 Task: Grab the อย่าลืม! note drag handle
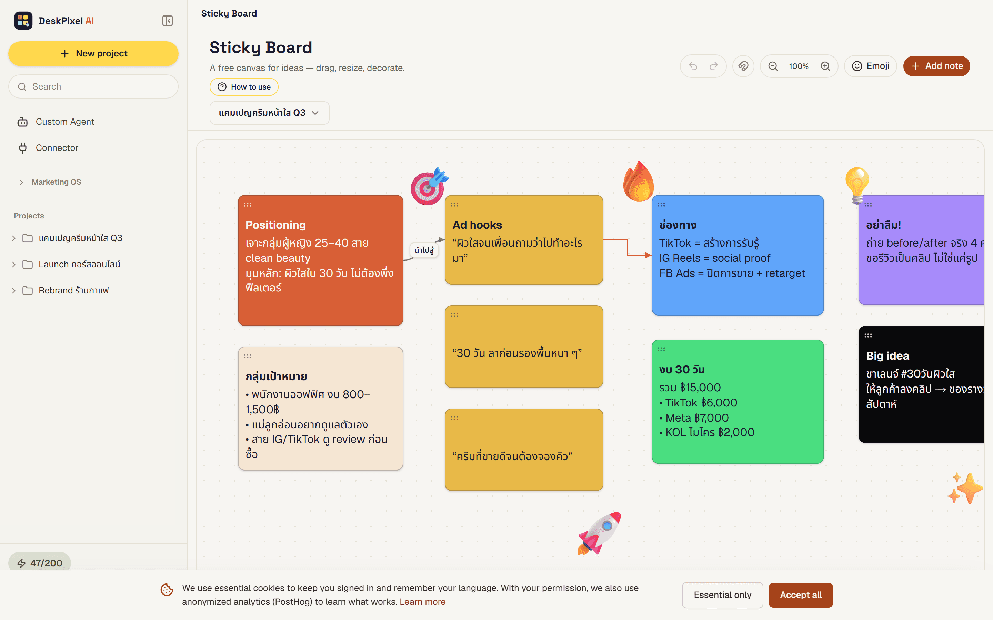click(868, 205)
